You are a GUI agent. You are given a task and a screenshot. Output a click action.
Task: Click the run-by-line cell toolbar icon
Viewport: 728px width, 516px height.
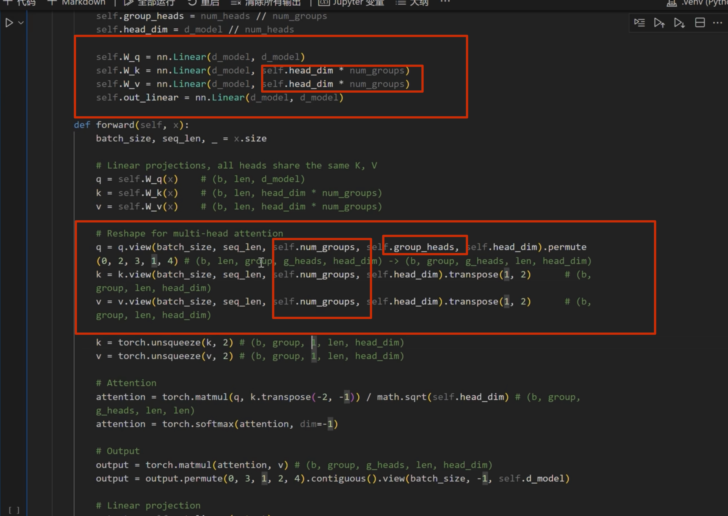(639, 23)
